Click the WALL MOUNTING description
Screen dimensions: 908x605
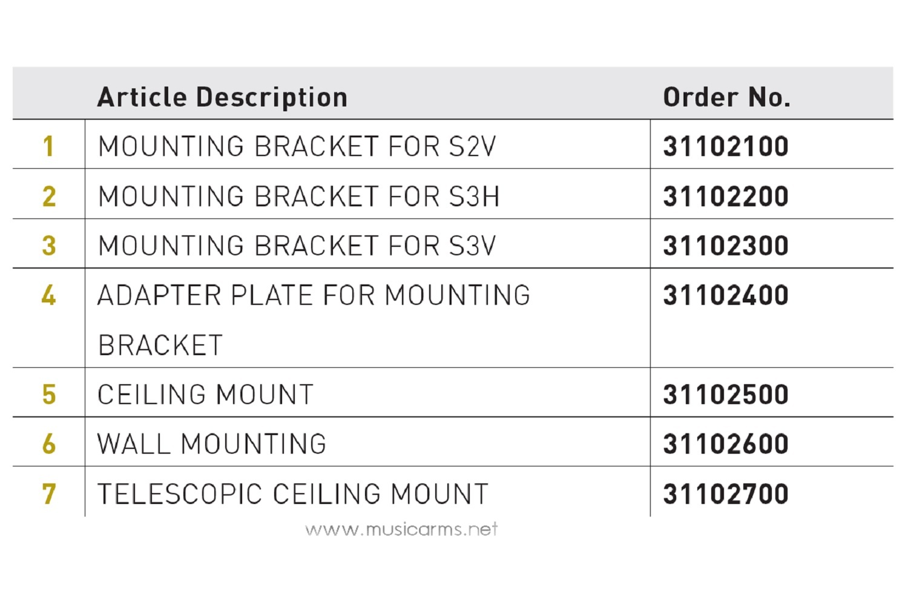pos(212,445)
